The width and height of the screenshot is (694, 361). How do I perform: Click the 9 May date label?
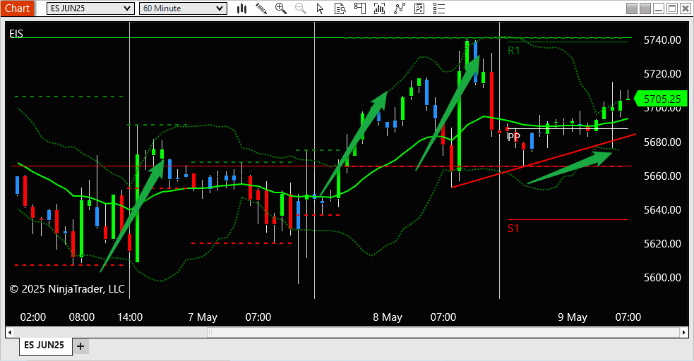(x=573, y=317)
